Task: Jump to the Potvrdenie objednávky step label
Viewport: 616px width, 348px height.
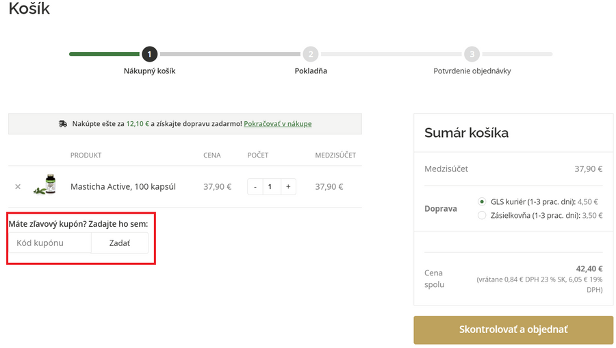Action: click(x=472, y=71)
